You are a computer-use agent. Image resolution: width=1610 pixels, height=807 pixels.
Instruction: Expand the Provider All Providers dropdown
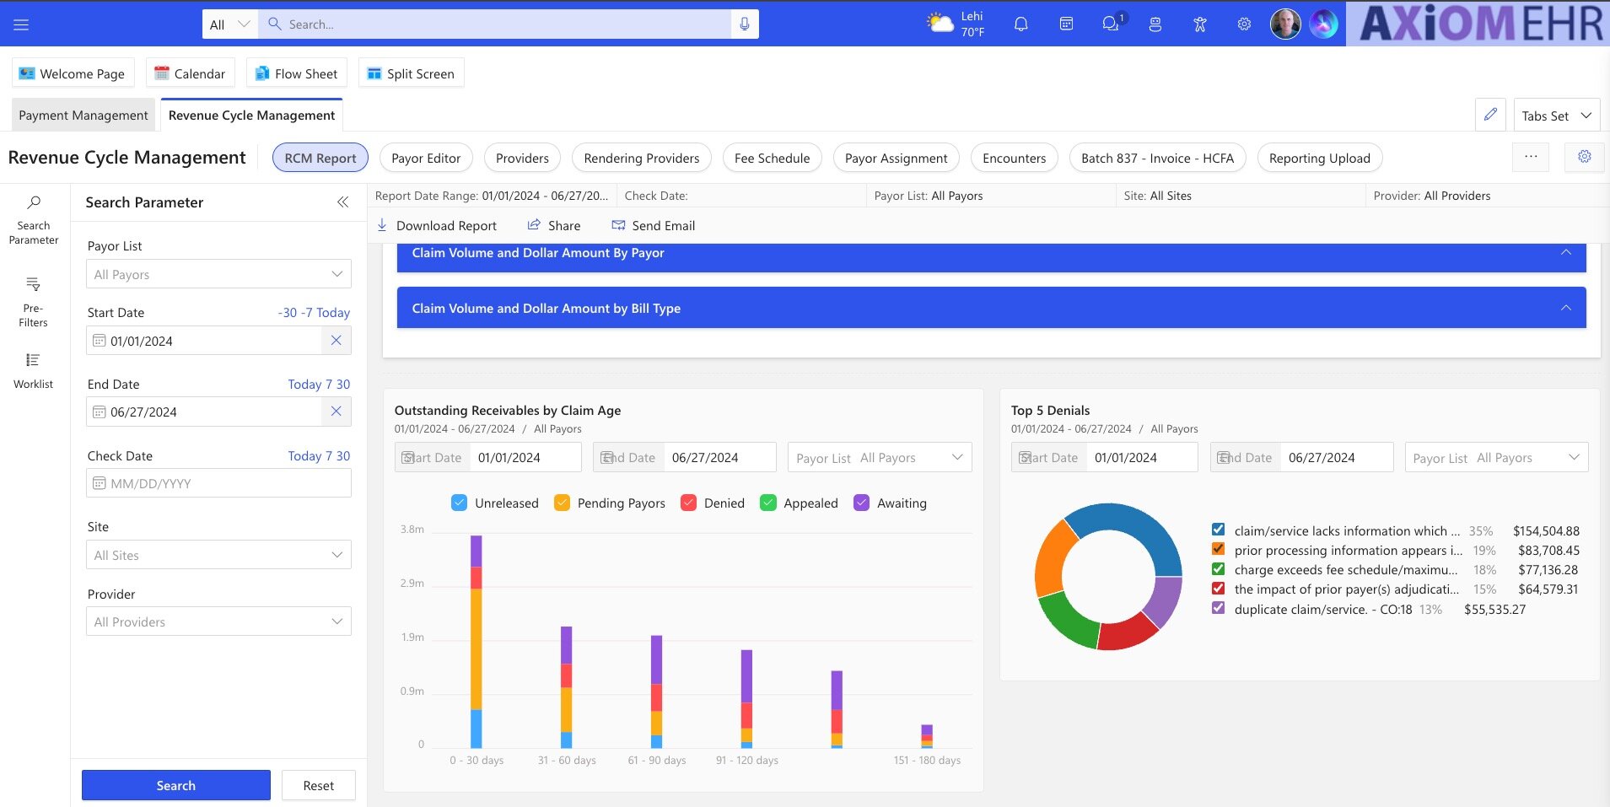coord(218,622)
